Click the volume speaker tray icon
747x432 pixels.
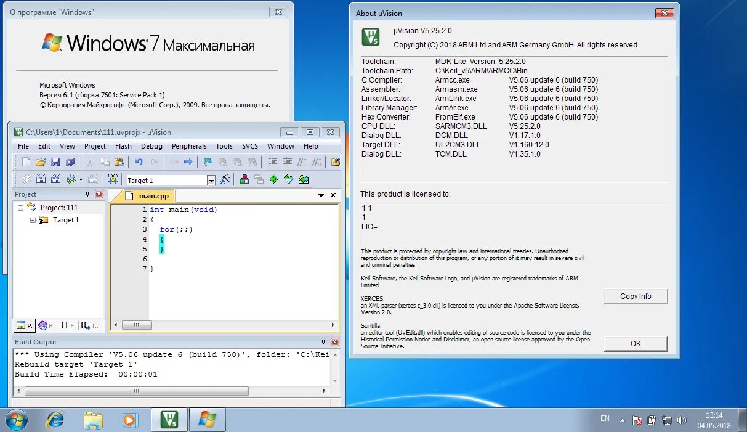click(x=681, y=420)
